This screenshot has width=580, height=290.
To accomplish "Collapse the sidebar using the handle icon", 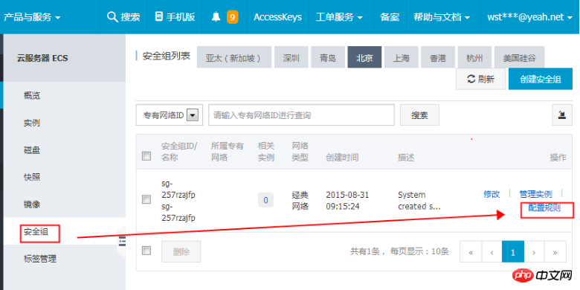I will (122, 241).
